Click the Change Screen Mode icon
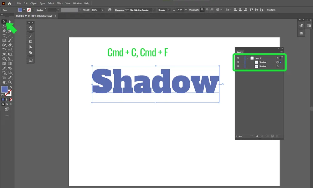This screenshot has width=313, height=188. point(7,109)
